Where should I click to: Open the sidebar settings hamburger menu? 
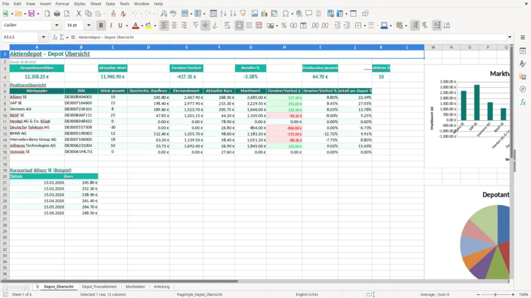(523, 37)
